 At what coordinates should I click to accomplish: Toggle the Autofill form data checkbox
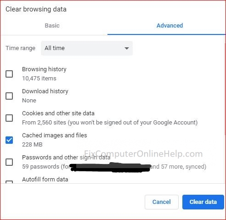9,182
